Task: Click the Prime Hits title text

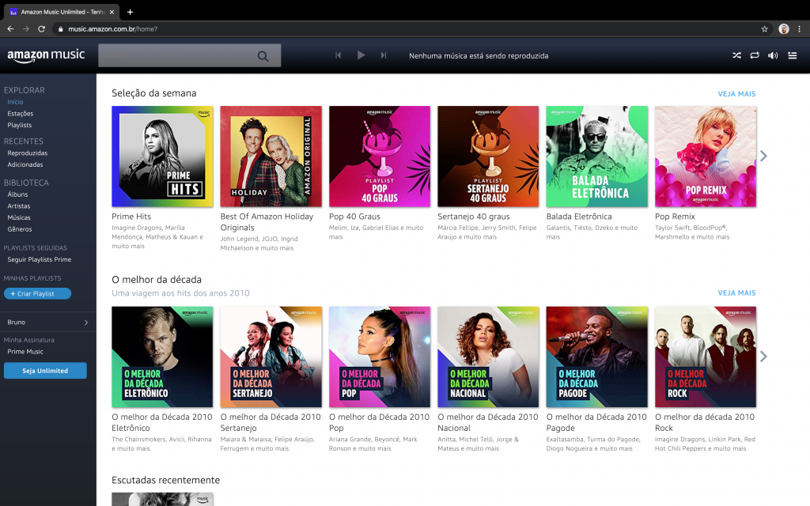Action: click(x=131, y=217)
